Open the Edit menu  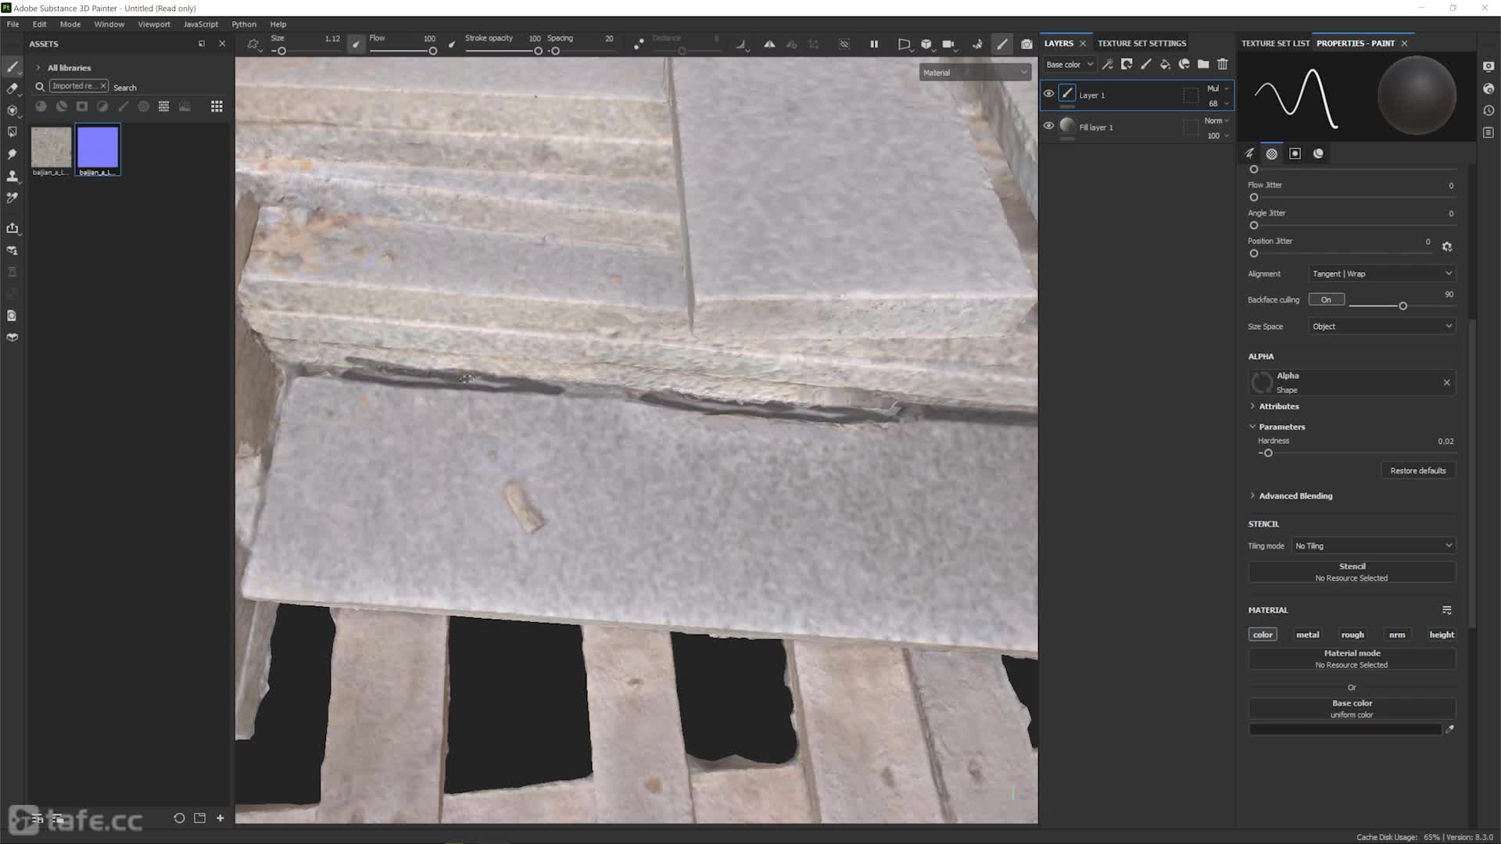click(39, 24)
